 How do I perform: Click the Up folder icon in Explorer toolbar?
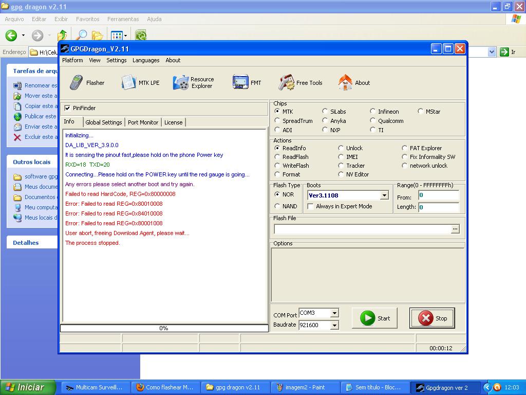pos(62,35)
